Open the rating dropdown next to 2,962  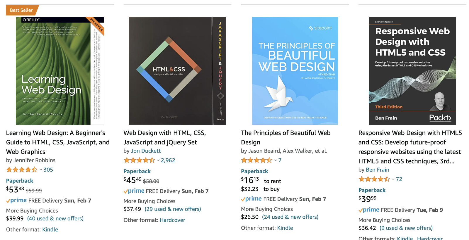coord(158,160)
